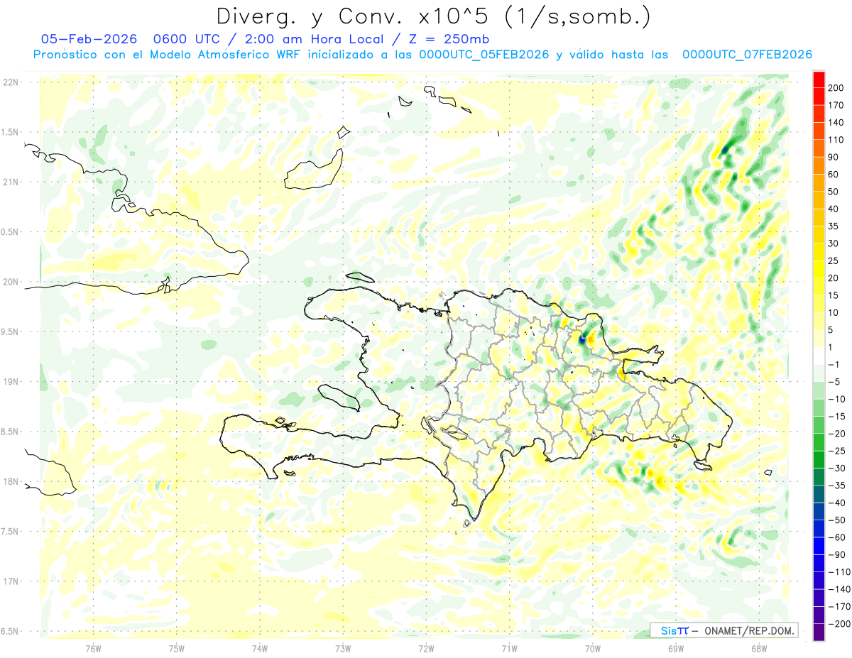This screenshot has width=852, height=658.
Task: Click the -60 colorbar value
Action: tap(836, 537)
